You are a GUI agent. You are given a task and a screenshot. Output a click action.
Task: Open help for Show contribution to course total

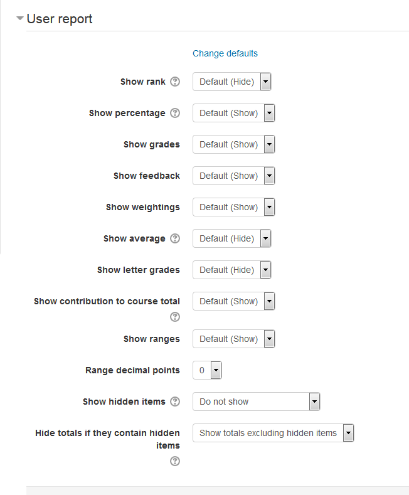(x=175, y=317)
